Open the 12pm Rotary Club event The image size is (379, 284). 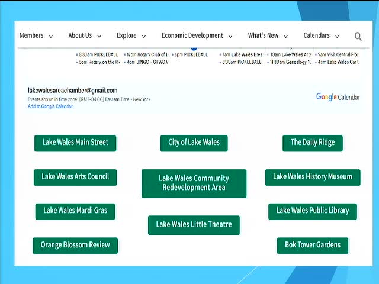[x=146, y=54]
